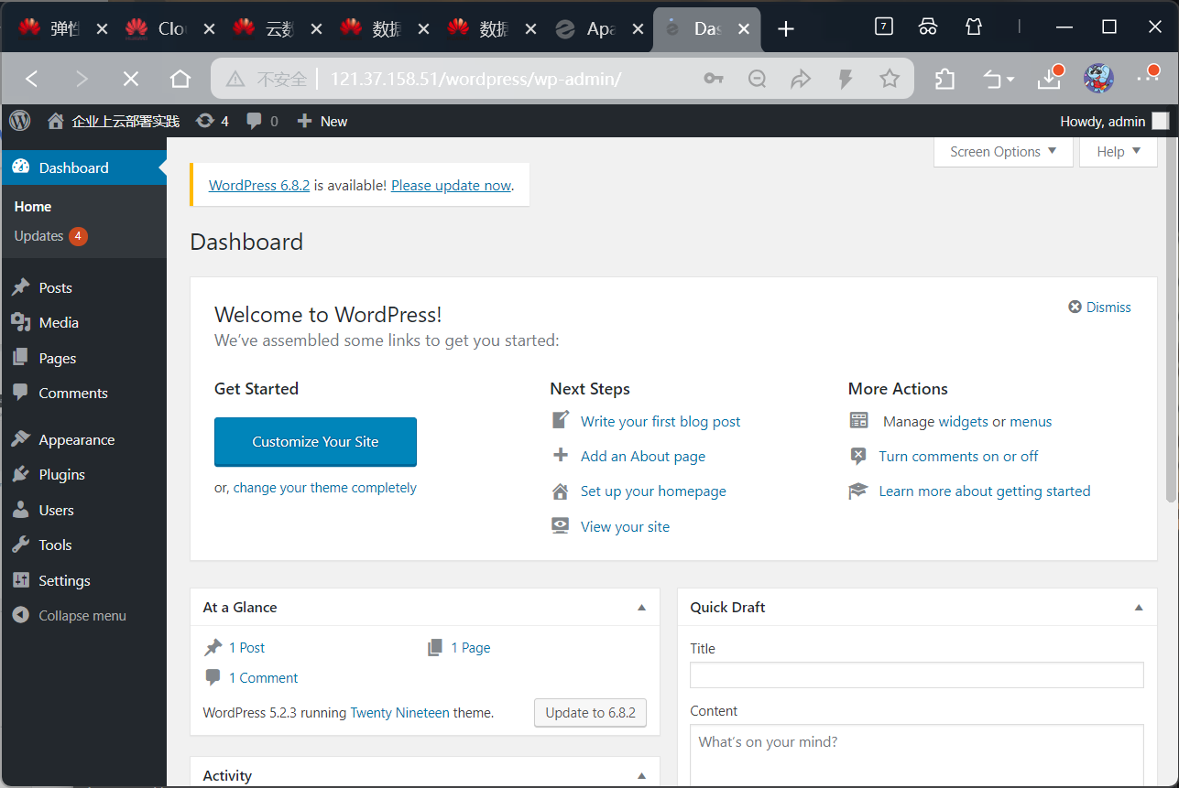1179x788 pixels.
Task: Click Turn comments on or off
Action: tap(958, 456)
